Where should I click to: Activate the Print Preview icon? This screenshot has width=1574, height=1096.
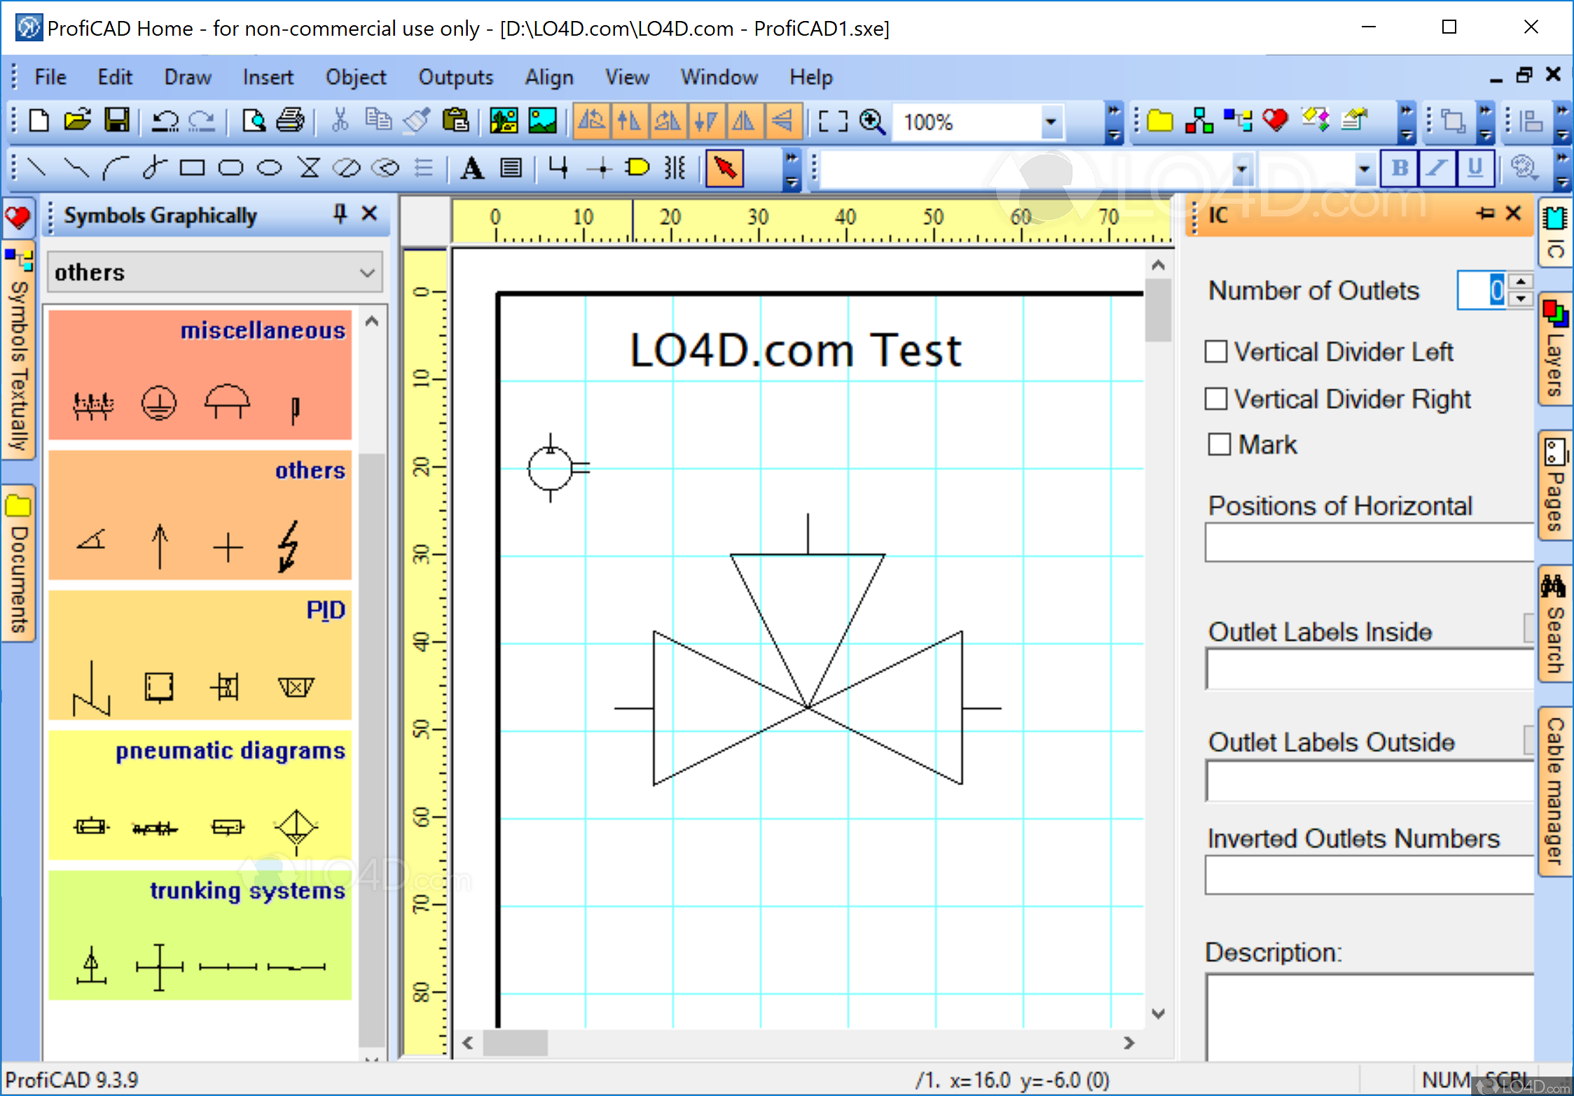coord(254,120)
